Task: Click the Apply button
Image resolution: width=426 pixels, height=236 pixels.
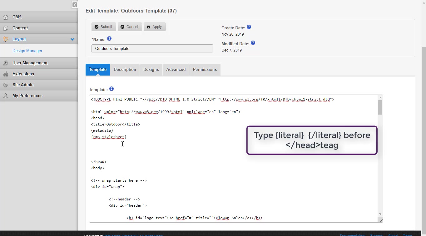Action: pyautogui.click(x=155, y=27)
